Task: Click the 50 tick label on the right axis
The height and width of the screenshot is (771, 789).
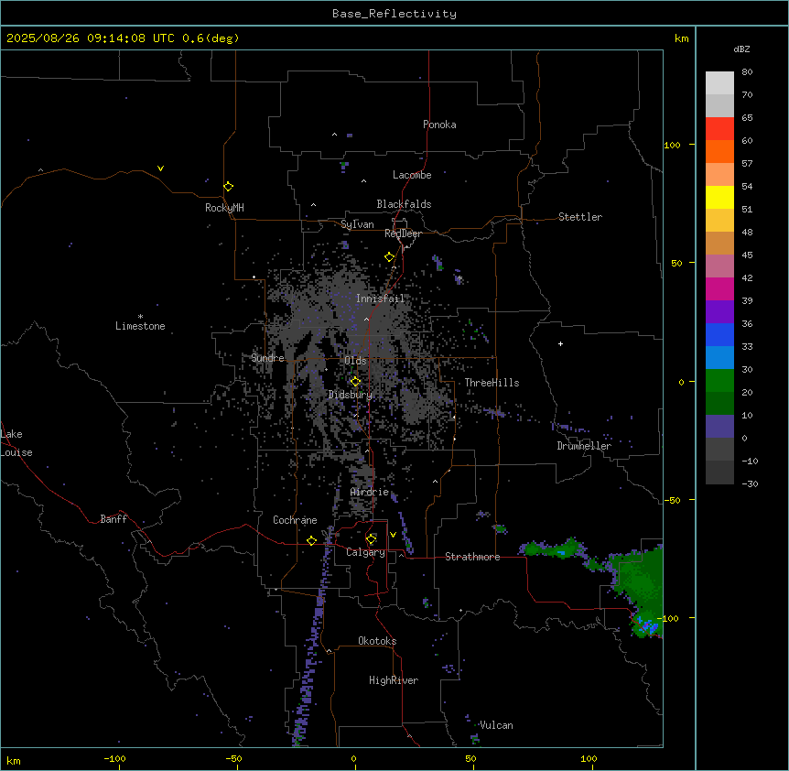Action: (676, 263)
